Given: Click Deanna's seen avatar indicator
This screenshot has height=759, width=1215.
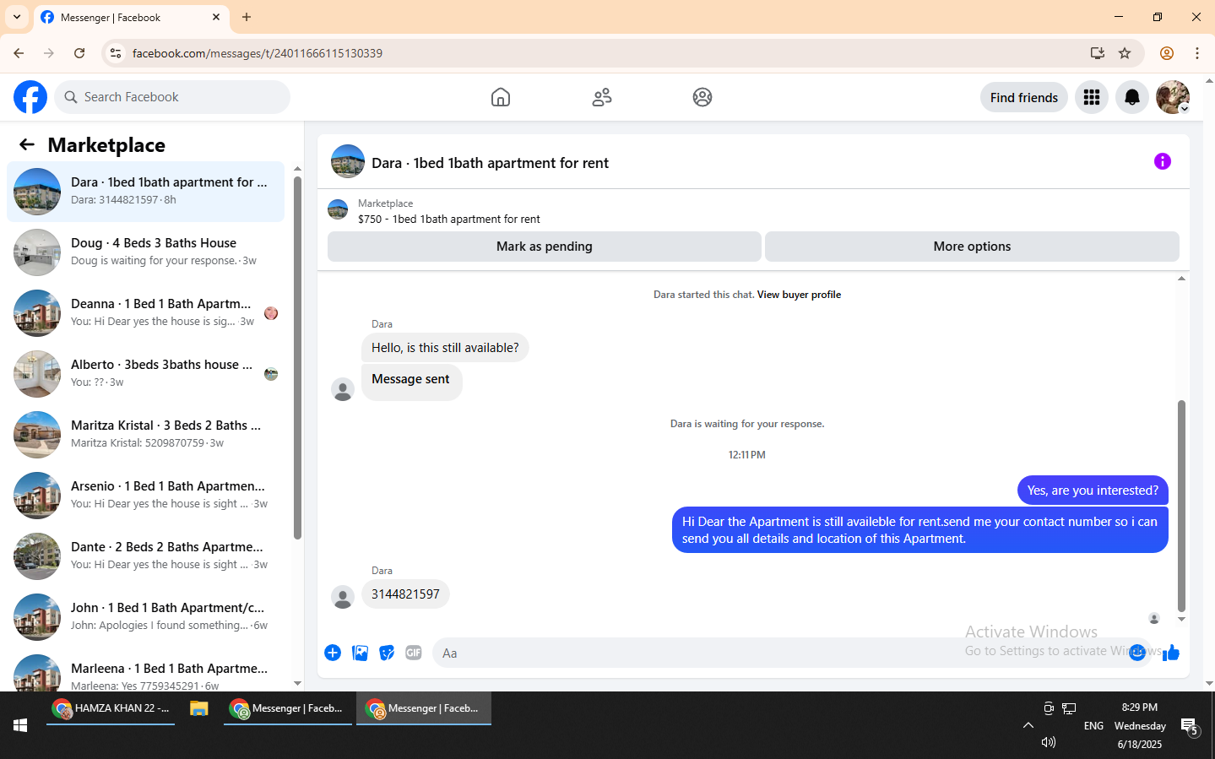Looking at the screenshot, I should (271, 313).
